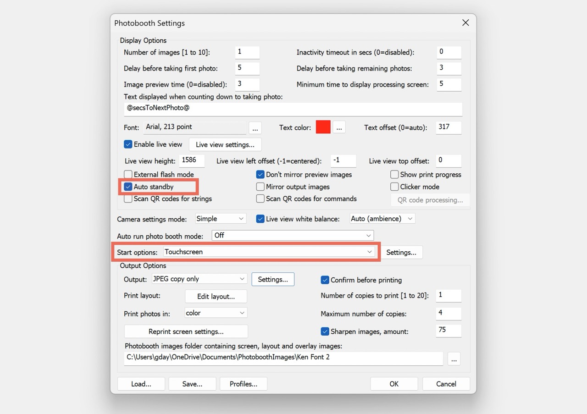Screen dimensions: 587x414
Task: Click the Profiles button
Action: (243, 384)
